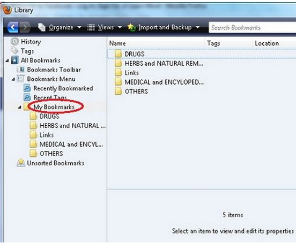Click the Bookmarks Menu list icon
The image size is (296, 243).
(x=20, y=79)
